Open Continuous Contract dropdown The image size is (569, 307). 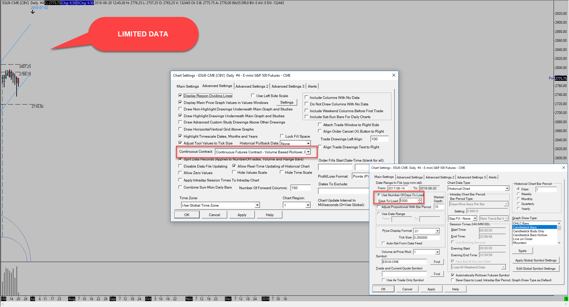(x=308, y=152)
